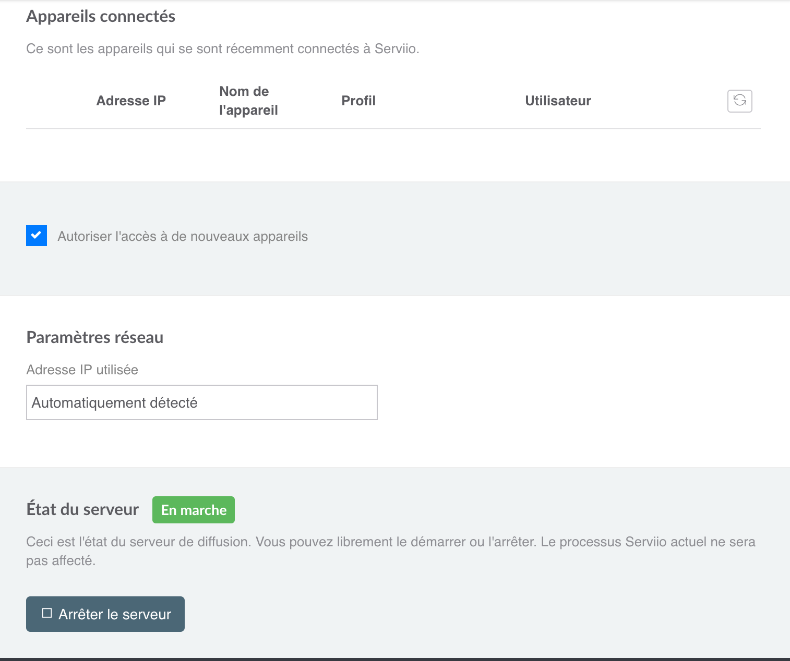Image resolution: width=790 pixels, height=661 pixels.
Task: Select the 'Nom de l'appareil' column header
Action: coord(248,101)
